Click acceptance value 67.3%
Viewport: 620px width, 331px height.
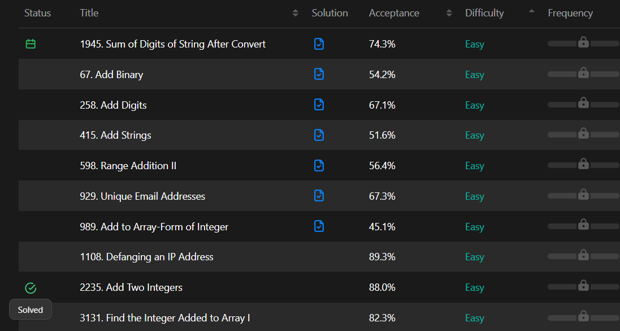[382, 196]
